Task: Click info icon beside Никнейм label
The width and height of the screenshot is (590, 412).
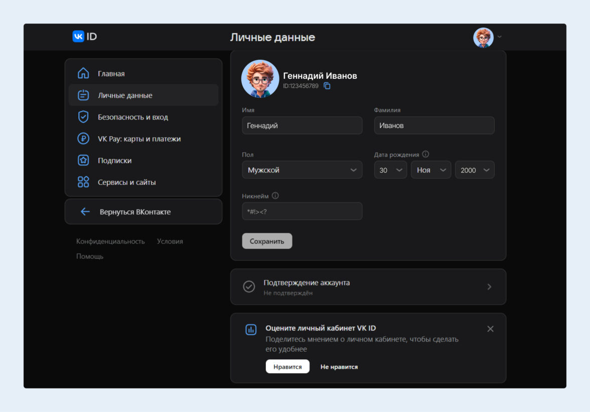Action: click(275, 196)
